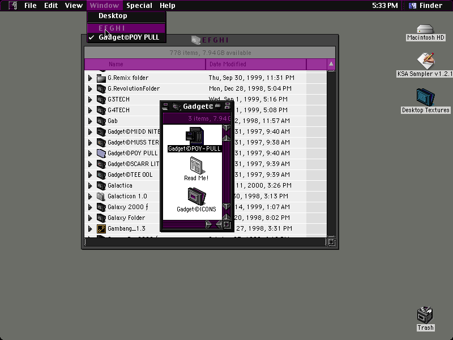This screenshot has width=453, height=340.
Task: Open the Help menu
Action: click(x=167, y=5)
